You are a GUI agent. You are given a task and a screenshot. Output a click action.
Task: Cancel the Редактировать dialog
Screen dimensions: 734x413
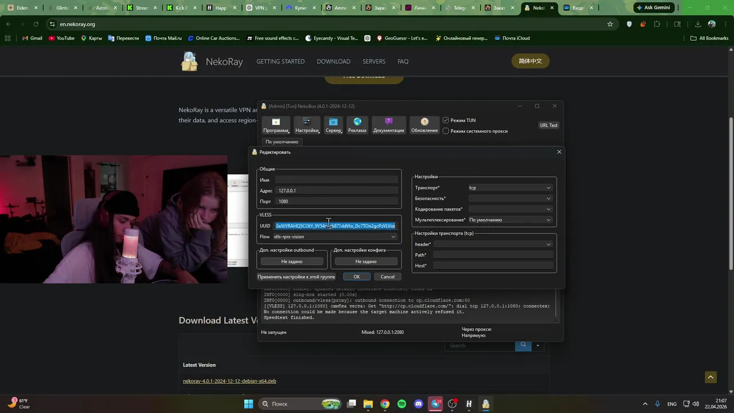click(388, 276)
